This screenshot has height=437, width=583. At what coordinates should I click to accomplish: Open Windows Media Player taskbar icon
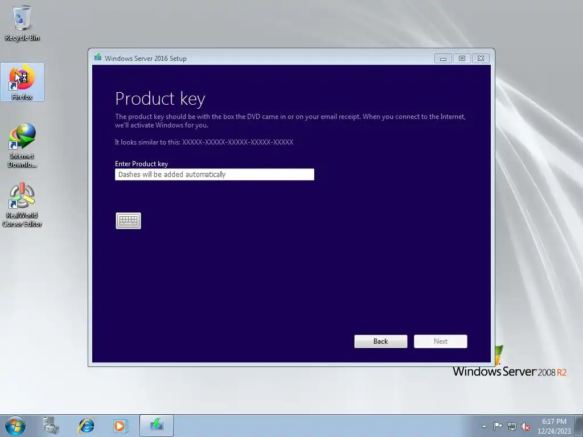pyautogui.click(x=120, y=426)
